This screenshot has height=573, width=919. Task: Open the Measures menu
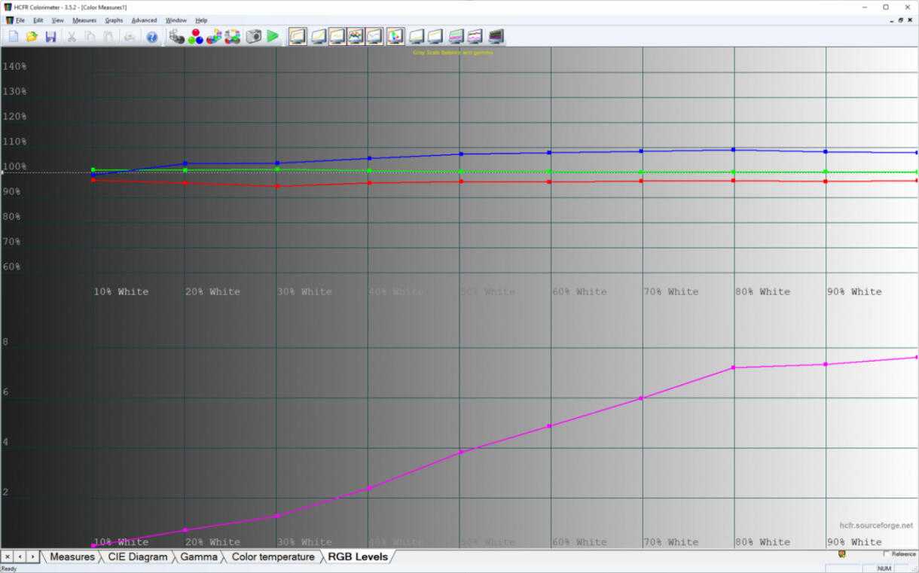click(84, 20)
